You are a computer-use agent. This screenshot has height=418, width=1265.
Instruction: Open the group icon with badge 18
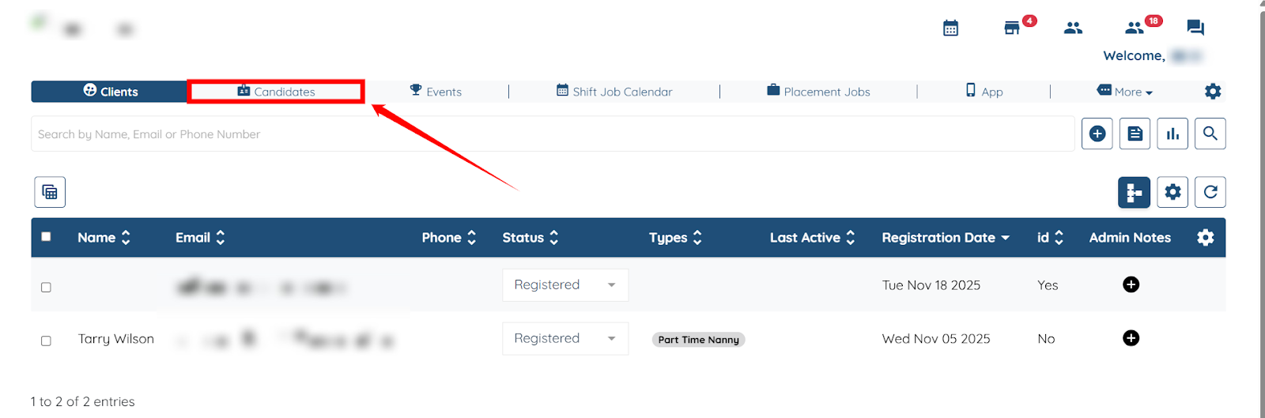[x=1135, y=28]
